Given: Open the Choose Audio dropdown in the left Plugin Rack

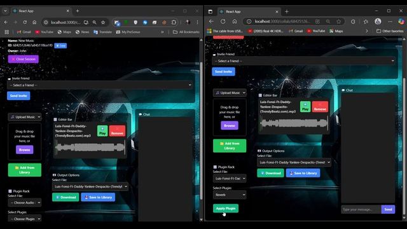Looking at the screenshot, I should (x=25, y=202).
